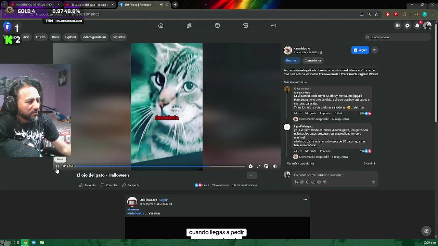Open Chrome icon in Windows taskbar
This screenshot has width=438, height=246.
coord(25,243)
